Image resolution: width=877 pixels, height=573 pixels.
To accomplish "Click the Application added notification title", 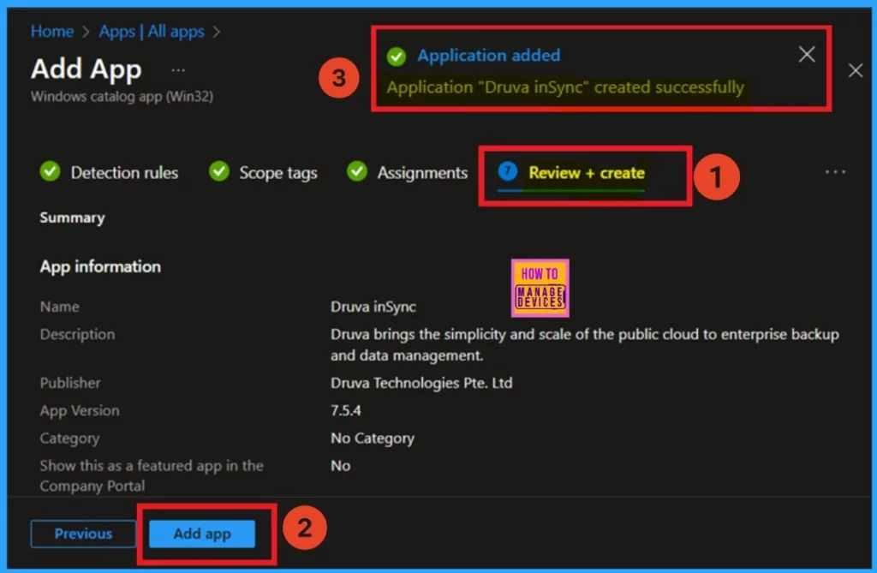I will coord(489,56).
